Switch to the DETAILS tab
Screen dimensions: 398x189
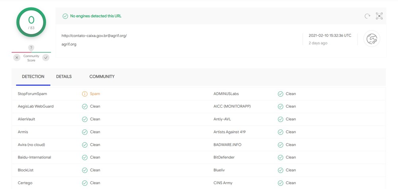pos(64,77)
